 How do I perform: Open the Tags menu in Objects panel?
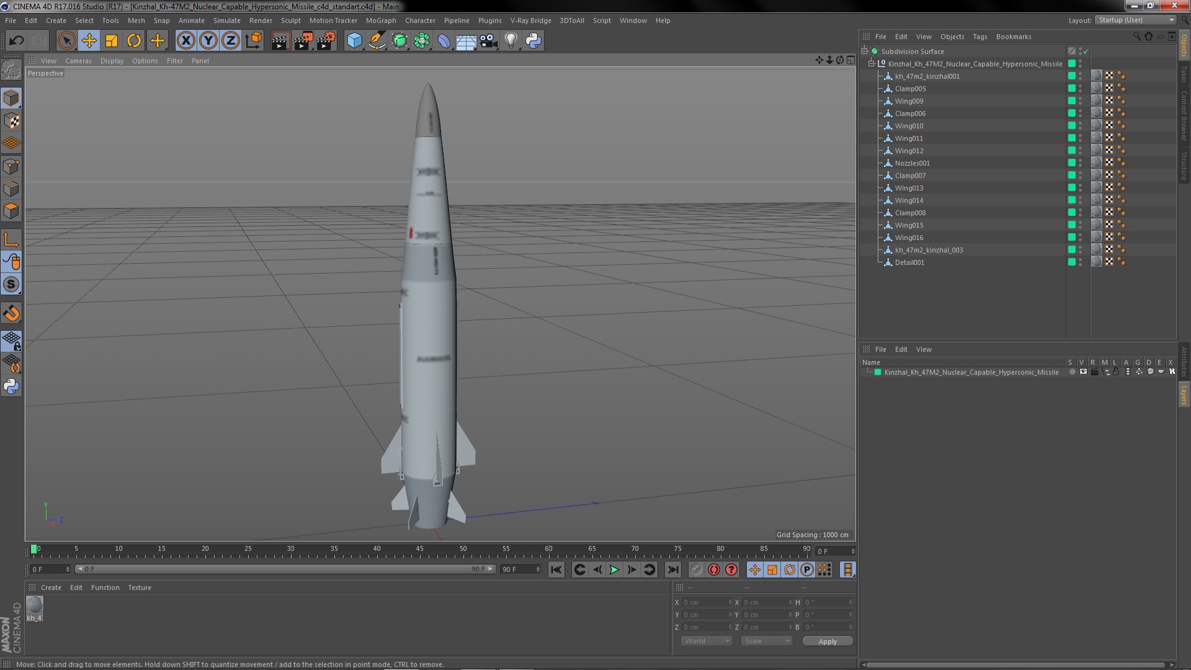coord(979,37)
